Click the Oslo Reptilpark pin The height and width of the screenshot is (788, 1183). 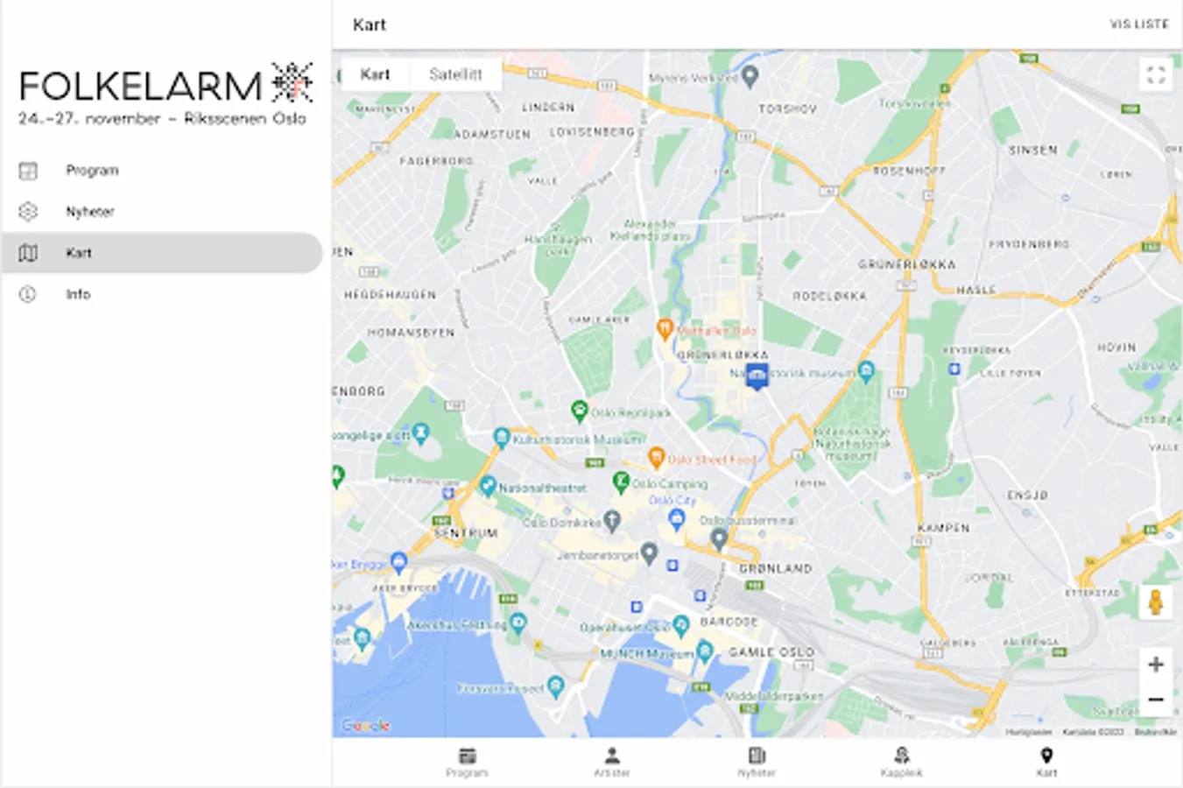click(x=579, y=410)
